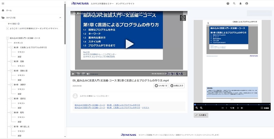
Task: Open the search magnifier in header
Action: (x=234, y=3)
